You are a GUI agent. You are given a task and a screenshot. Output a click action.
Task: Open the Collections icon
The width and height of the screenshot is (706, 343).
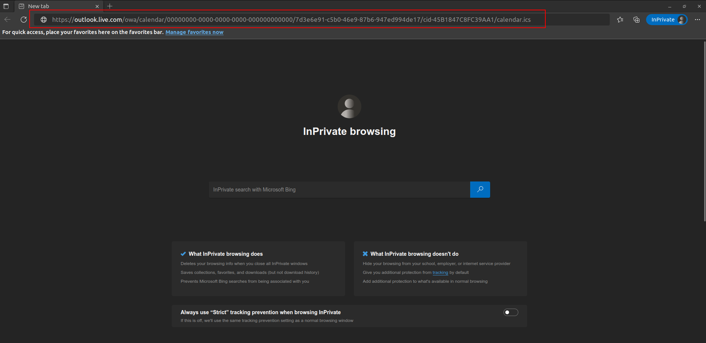click(x=636, y=20)
